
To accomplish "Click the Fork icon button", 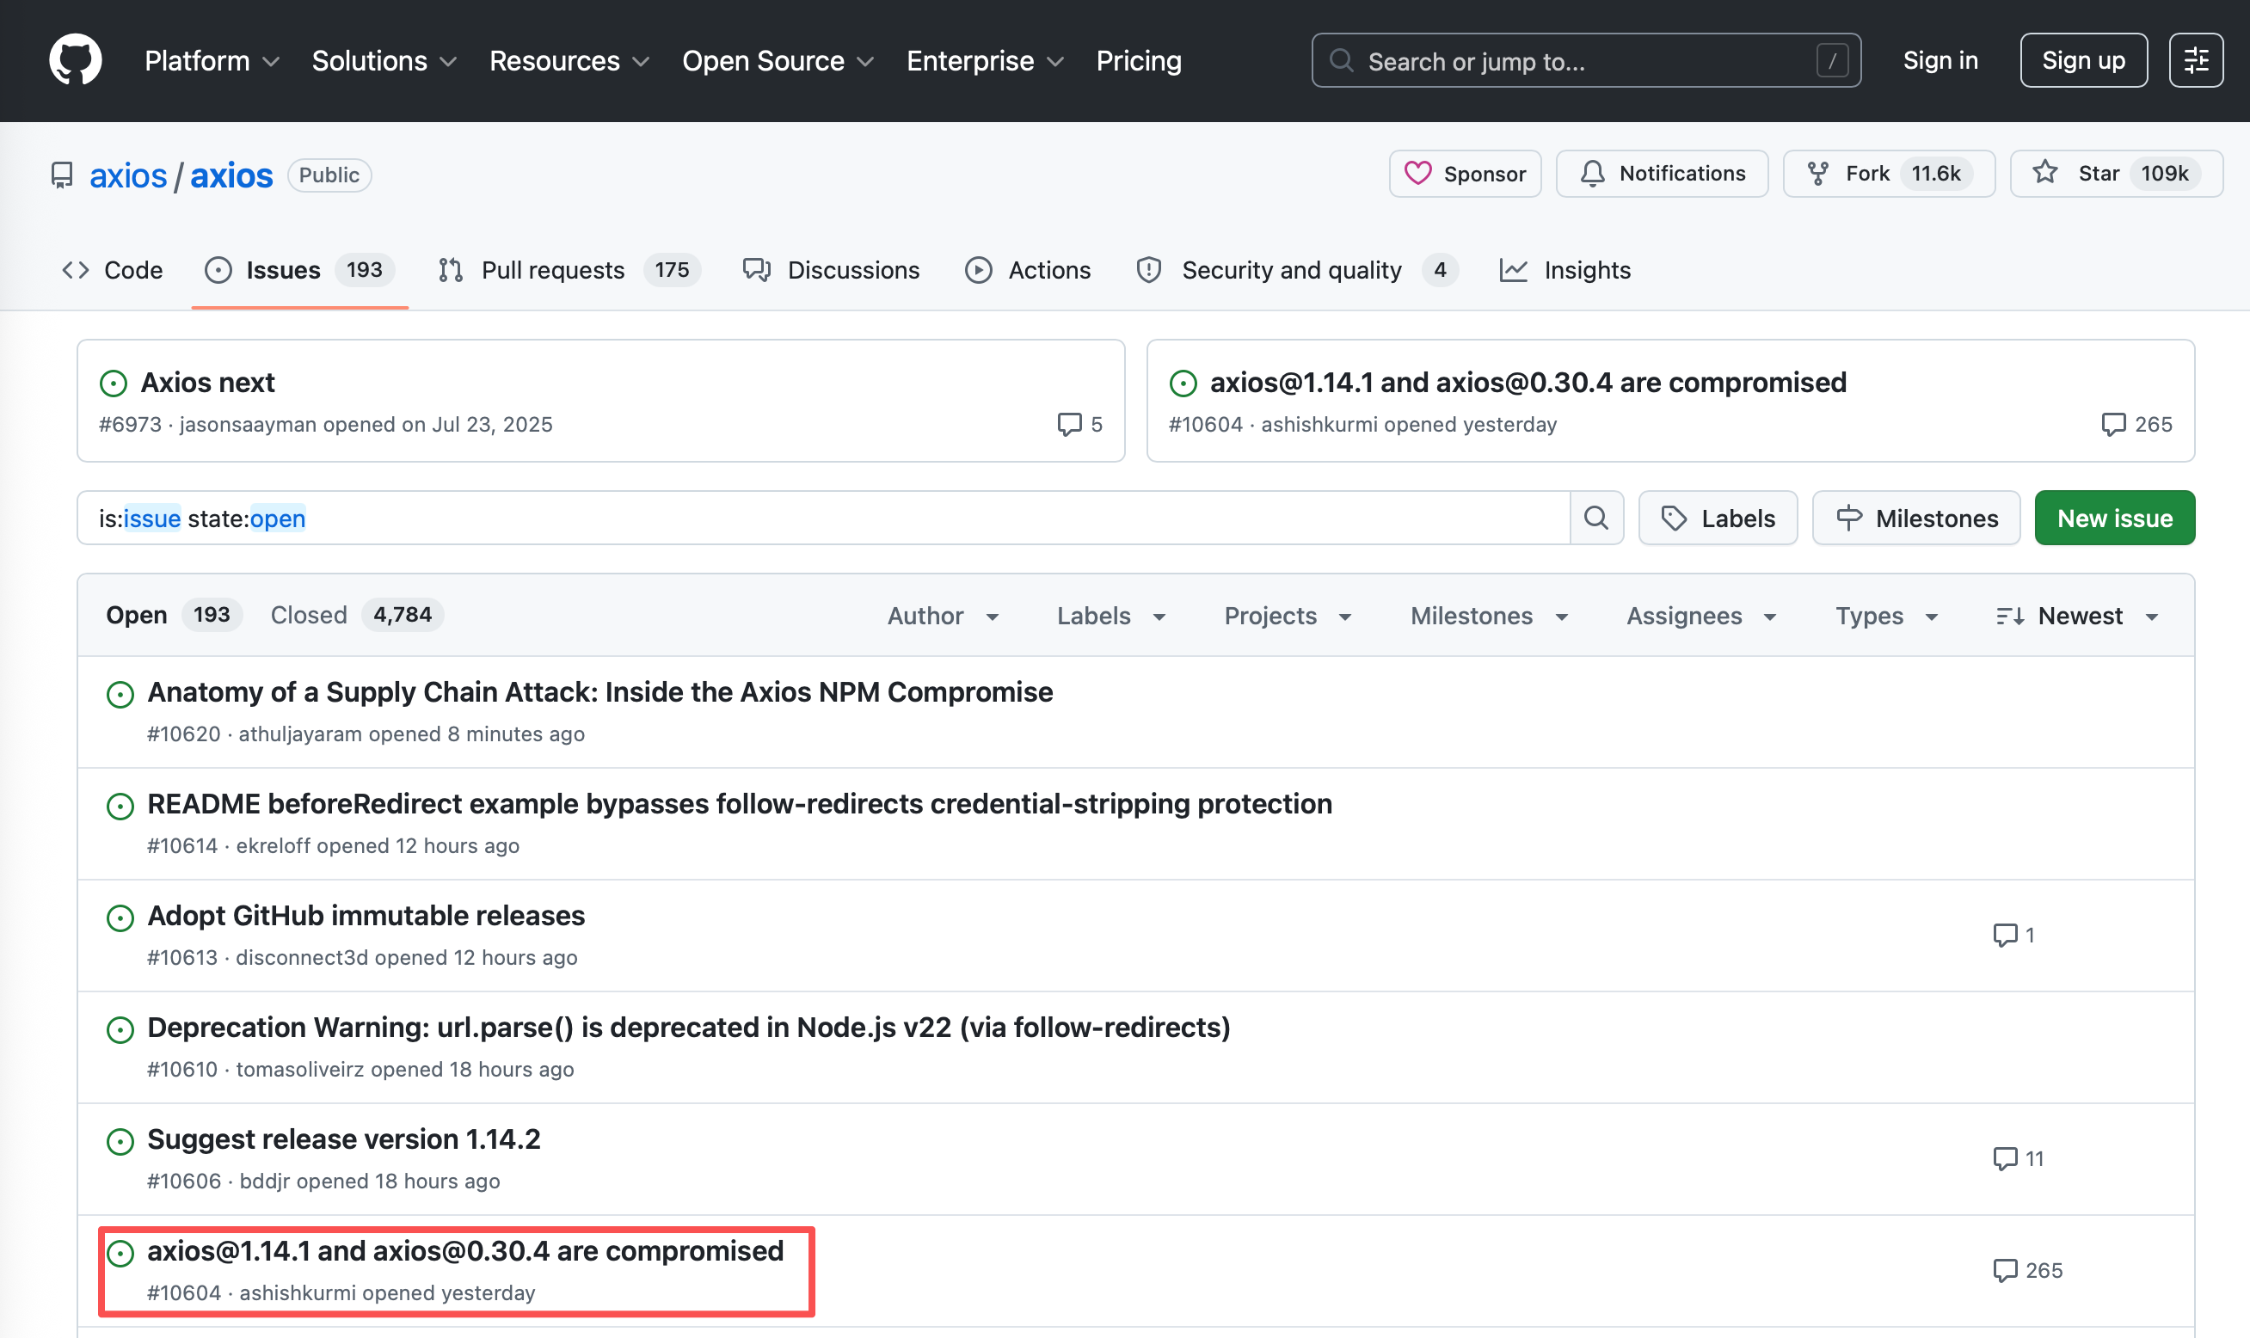I will point(1818,173).
